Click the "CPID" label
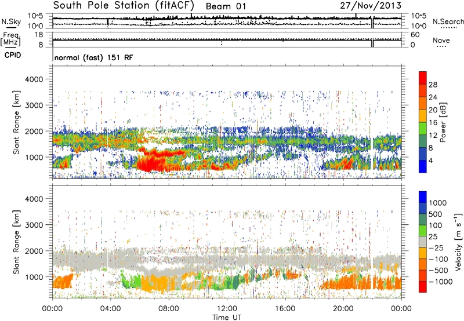Image resolution: width=464 pixels, height=321 pixels. point(13,55)
